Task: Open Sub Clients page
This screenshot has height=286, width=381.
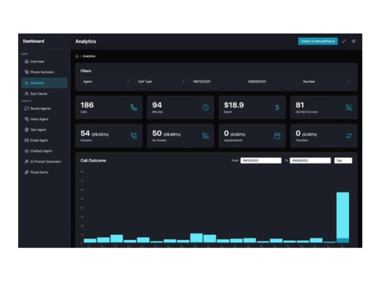Action: (44, 94)
